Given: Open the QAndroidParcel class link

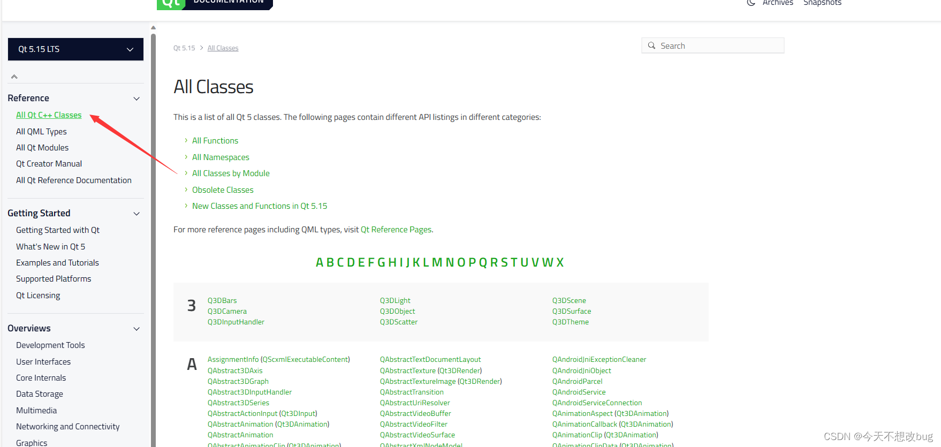Looking at the screenshot, I should 577,382.
